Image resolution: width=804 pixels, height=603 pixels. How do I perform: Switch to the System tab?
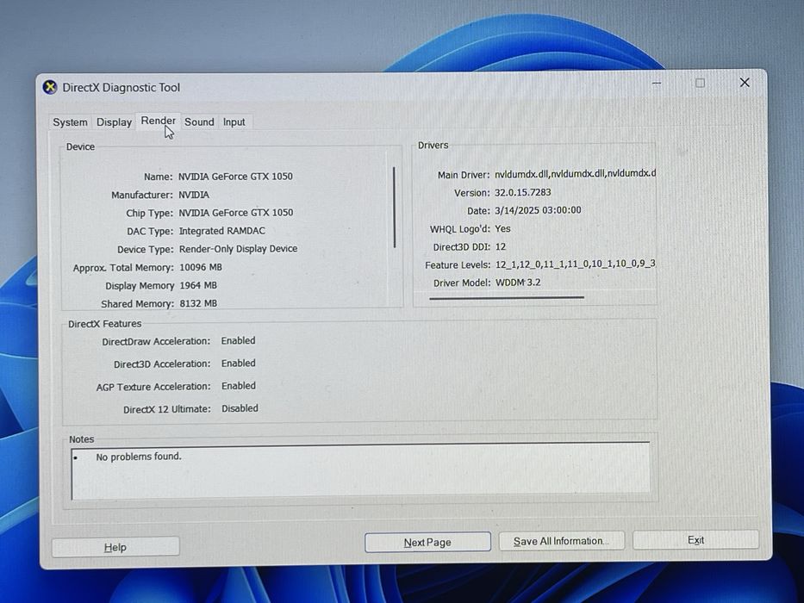(71, 122)
